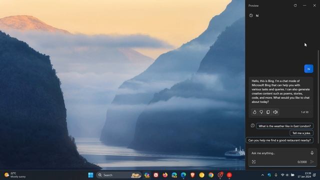Viewport: 320px width, 180px height.
Task: Add a screenshot via image capture icon
Action: 253,162
